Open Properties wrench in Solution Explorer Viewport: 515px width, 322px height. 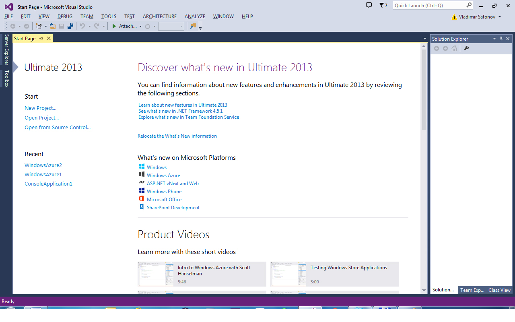tap(467, 48)
